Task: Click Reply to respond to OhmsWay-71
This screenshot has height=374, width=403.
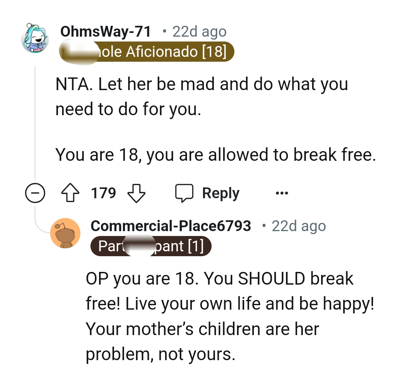Action: pos(221,193)
